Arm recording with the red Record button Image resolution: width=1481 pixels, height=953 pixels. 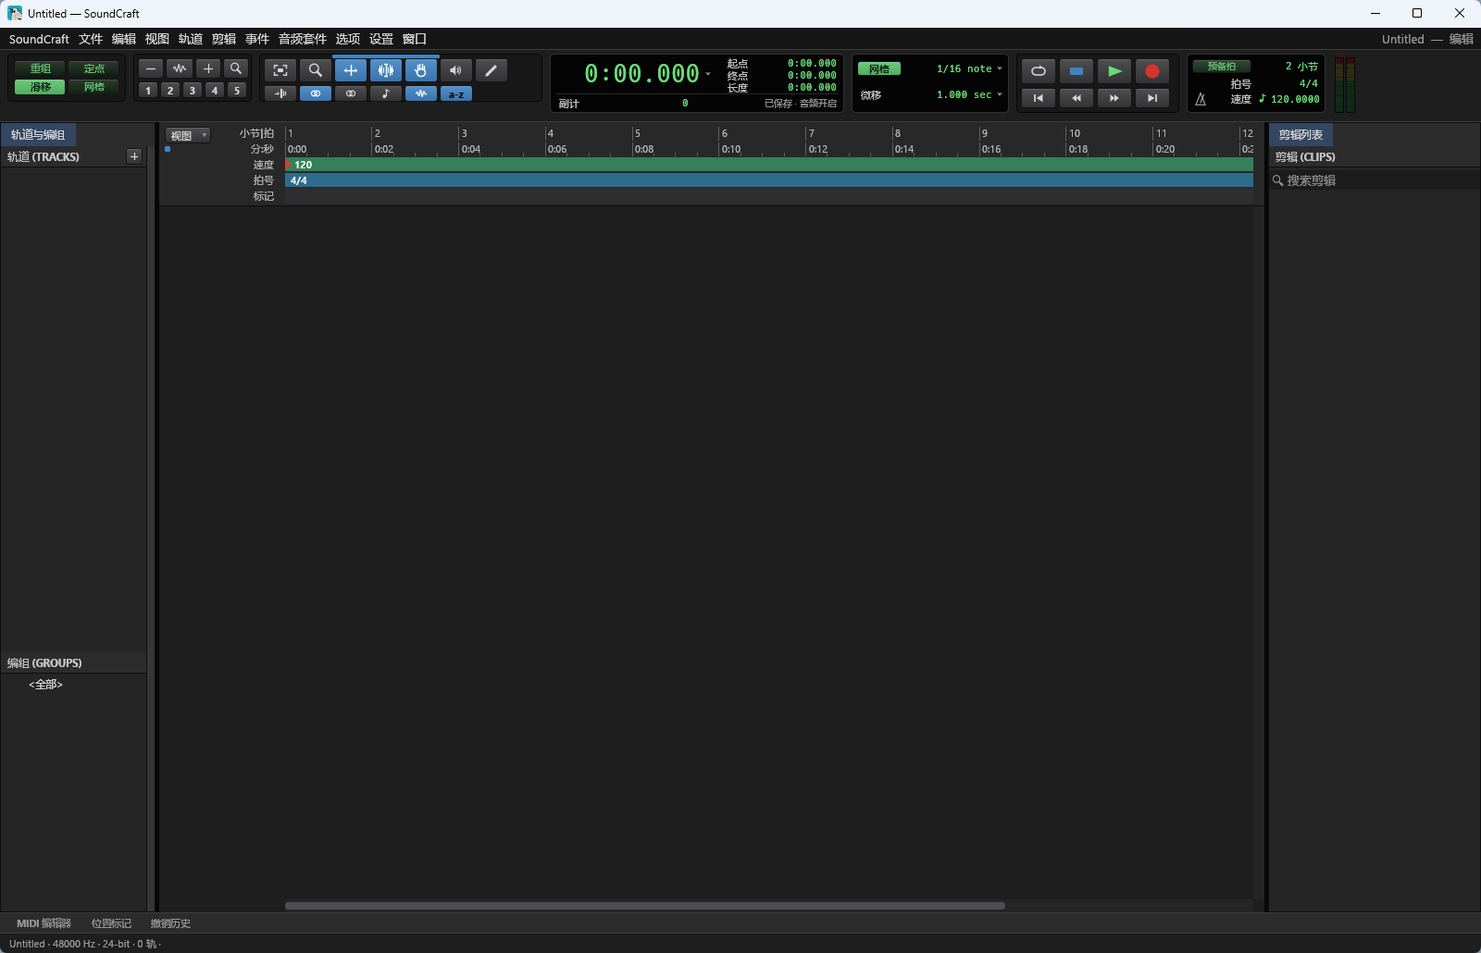pos(1152,71)
